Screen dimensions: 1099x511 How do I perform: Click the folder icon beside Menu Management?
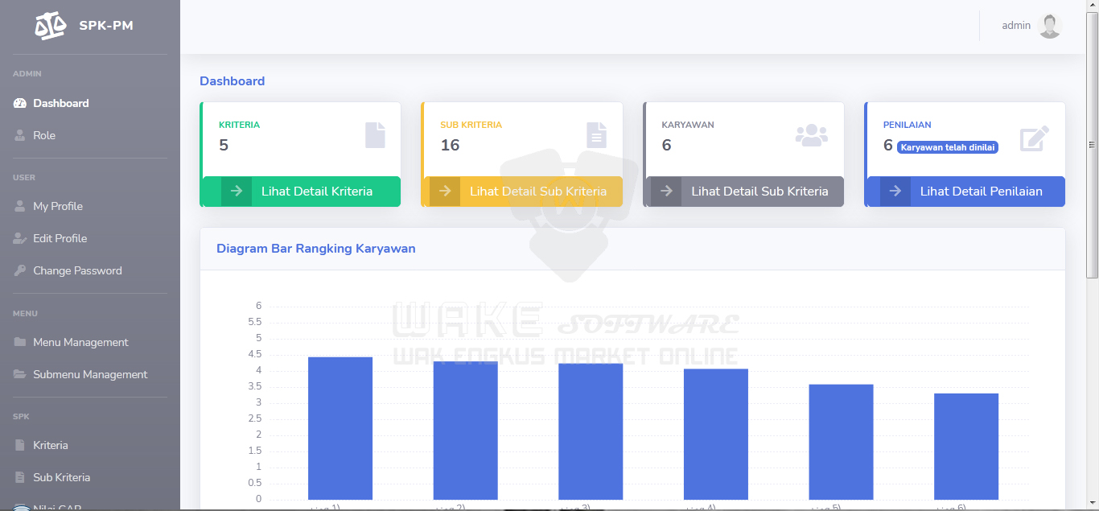(19, 342)
